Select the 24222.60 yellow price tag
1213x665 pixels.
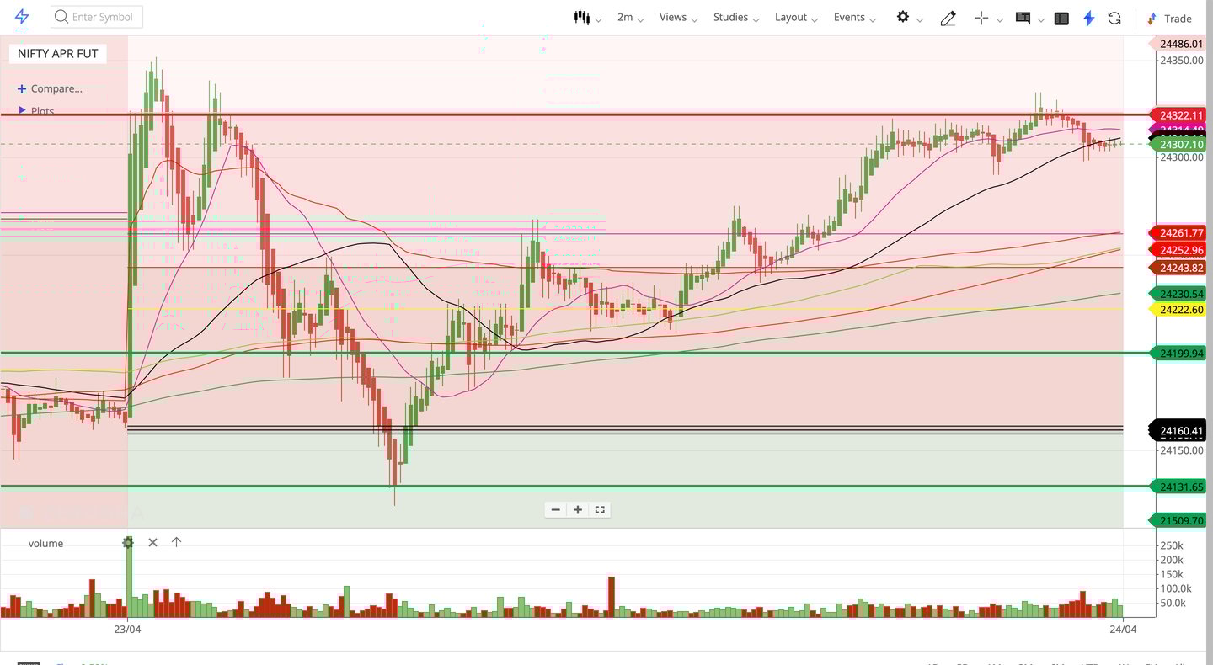(x=1178, y=309)
